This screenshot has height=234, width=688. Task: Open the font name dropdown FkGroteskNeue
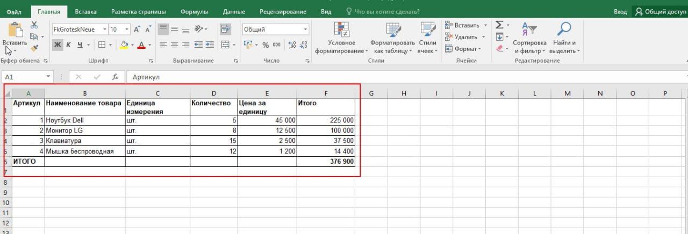click(104, 30)
